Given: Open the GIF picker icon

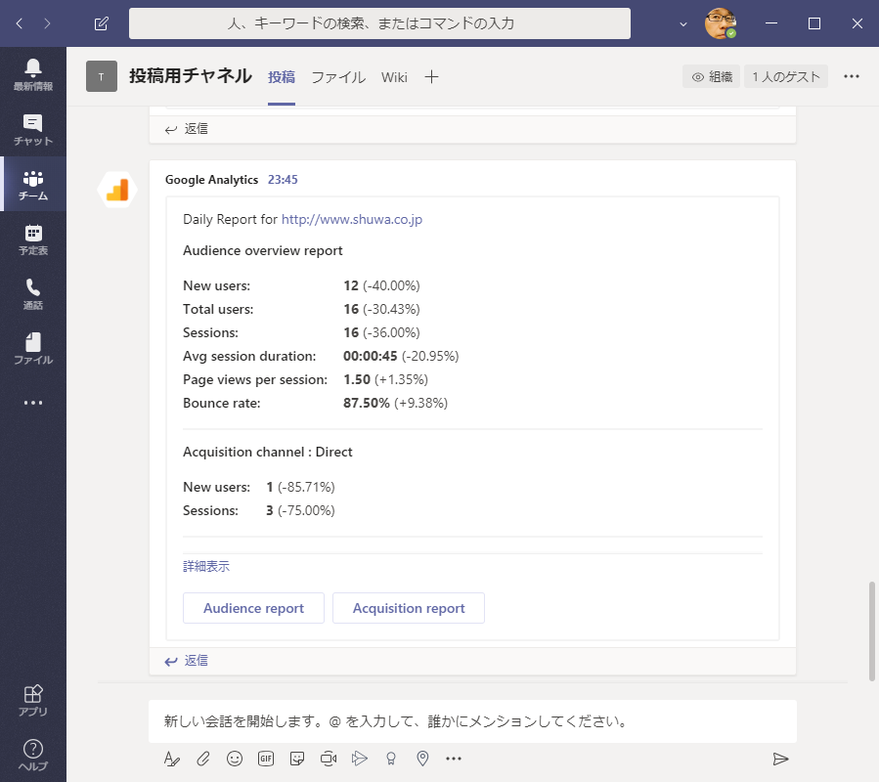Looking at the screenshot, I should [266, 759].
